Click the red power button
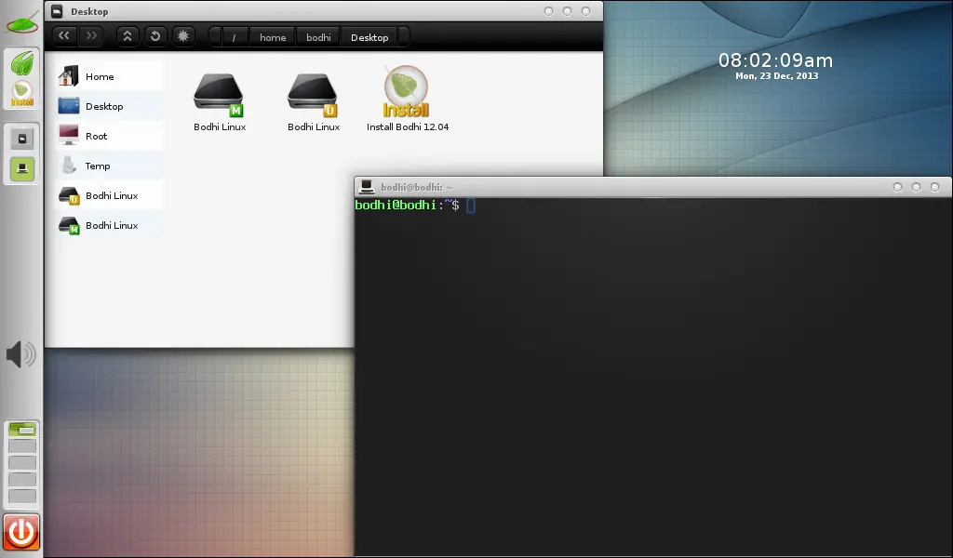 21,532
